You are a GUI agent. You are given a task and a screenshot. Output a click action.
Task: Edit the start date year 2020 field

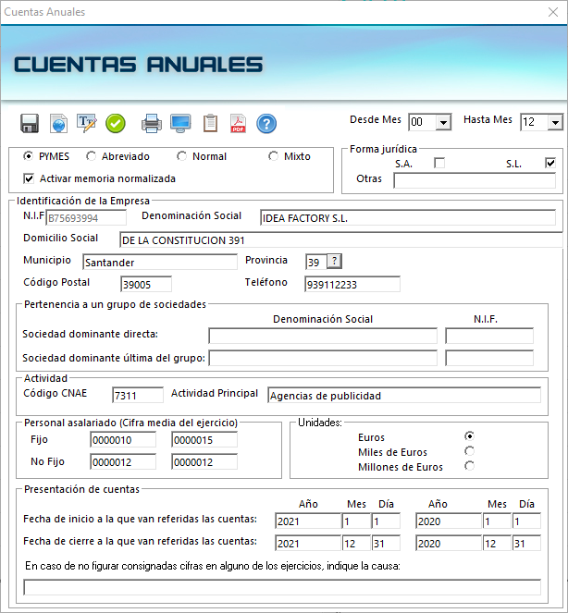click(x=449, y=521)
